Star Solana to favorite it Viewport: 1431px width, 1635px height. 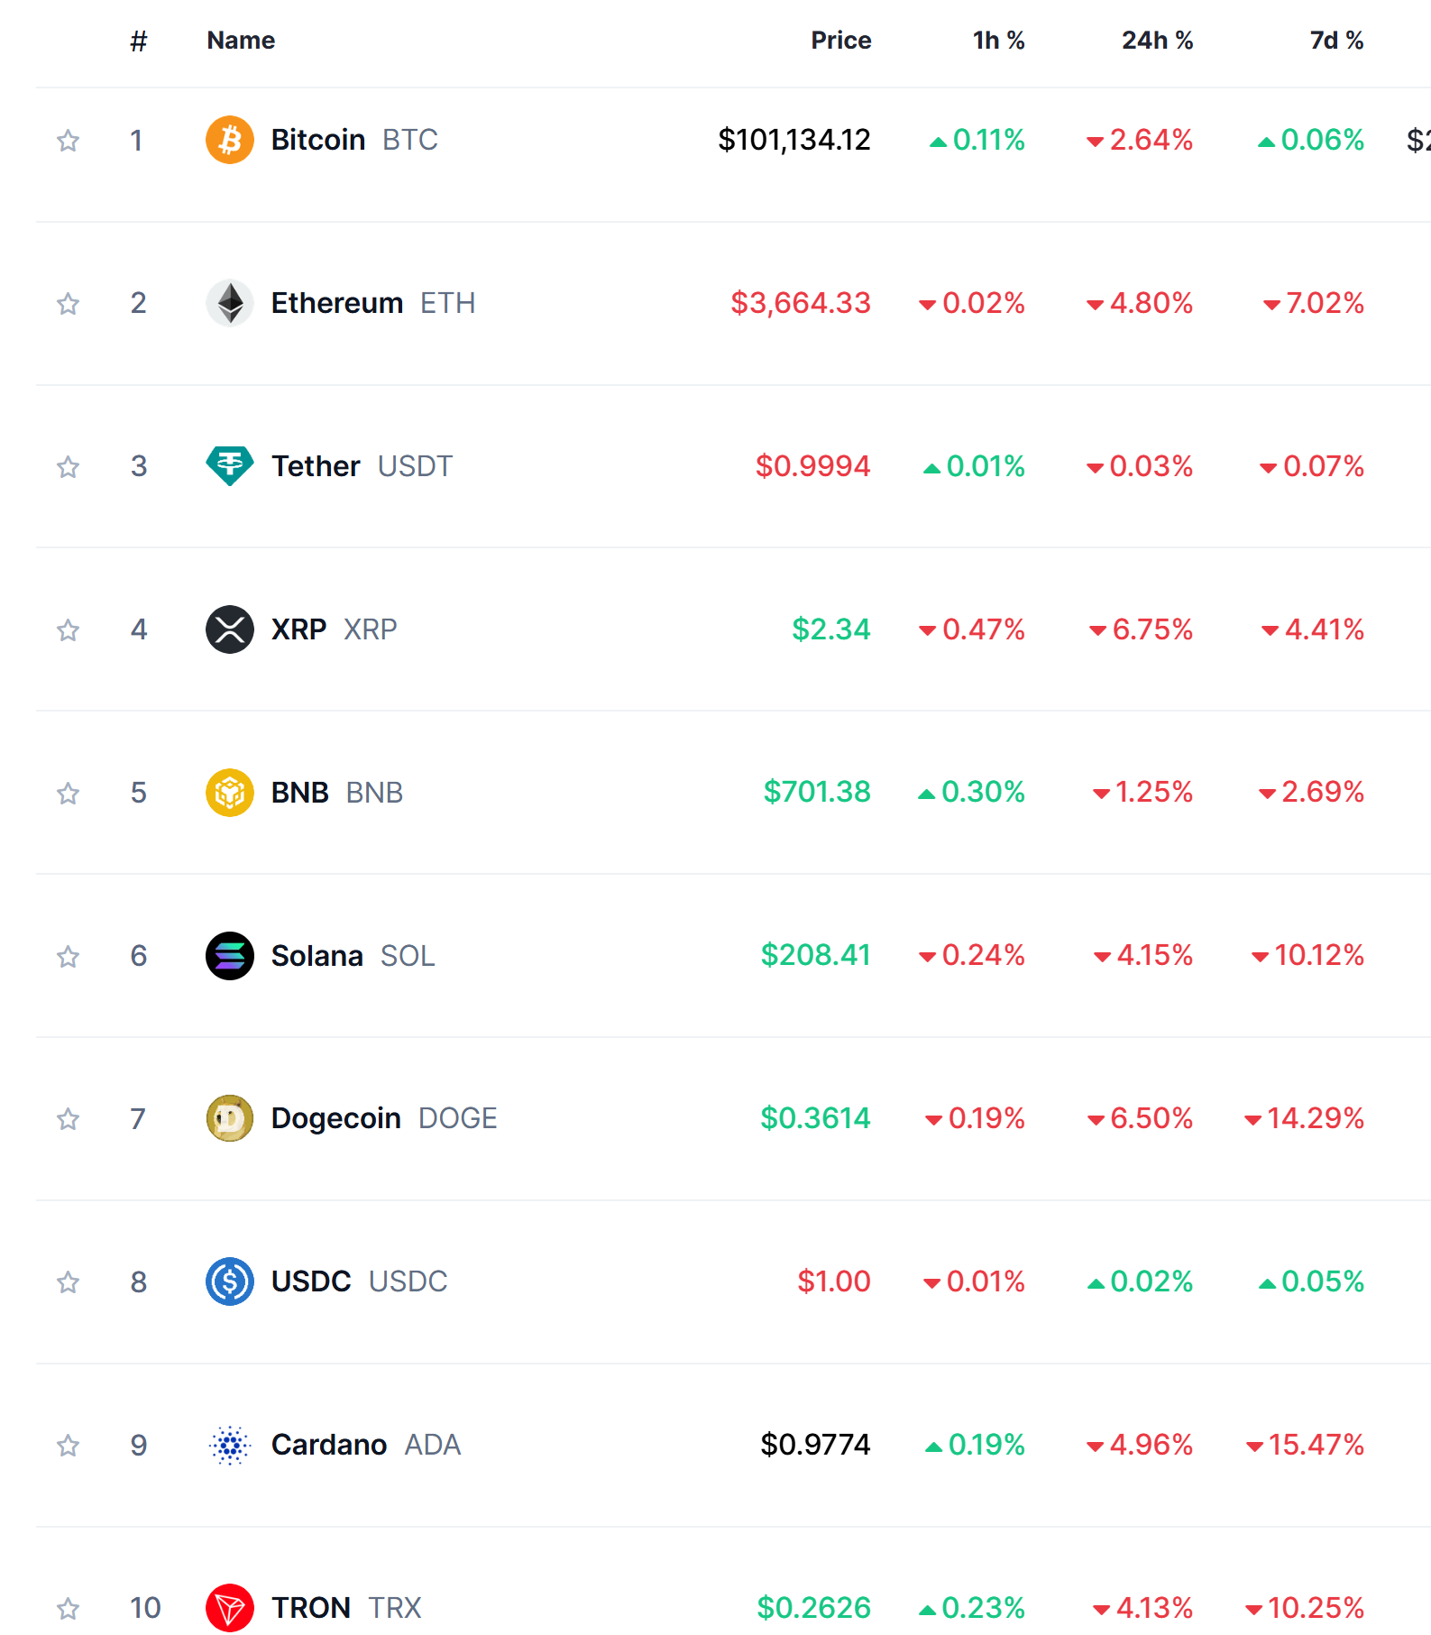(68, 956)
